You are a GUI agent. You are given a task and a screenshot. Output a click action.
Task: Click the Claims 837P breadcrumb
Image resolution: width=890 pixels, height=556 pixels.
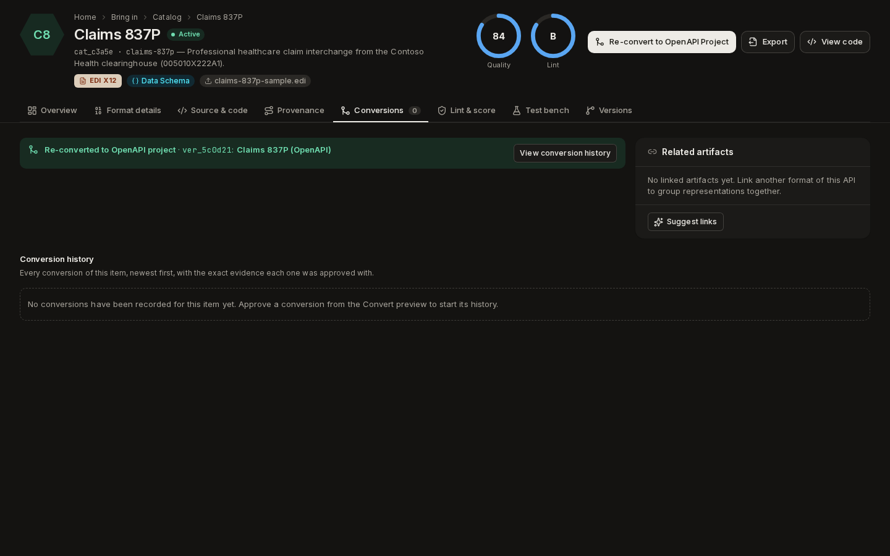(x=219, y=17)
